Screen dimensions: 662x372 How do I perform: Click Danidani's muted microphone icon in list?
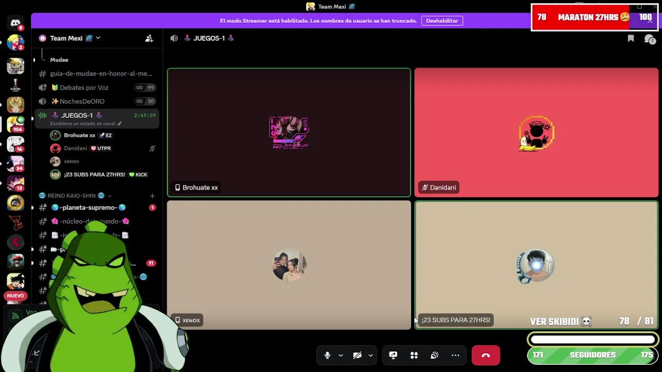(152, 148)
